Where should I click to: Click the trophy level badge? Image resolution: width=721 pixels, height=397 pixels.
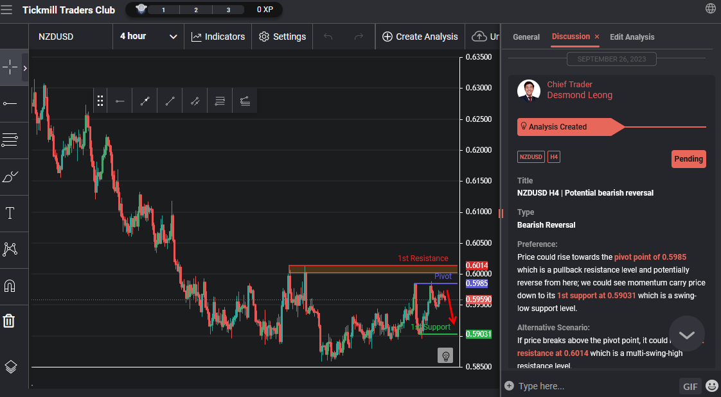click(141, 9)
